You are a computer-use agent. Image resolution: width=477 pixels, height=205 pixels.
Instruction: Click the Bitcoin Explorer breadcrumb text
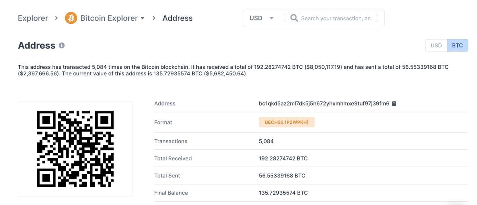[x=109, y=18]
